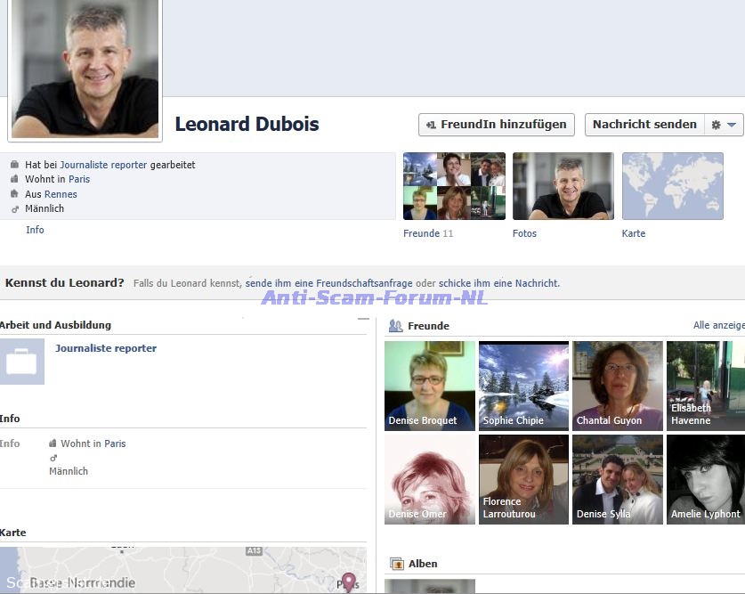Open the Freunde collage thumbnail
745x594 pixels.
click(454, 186)
